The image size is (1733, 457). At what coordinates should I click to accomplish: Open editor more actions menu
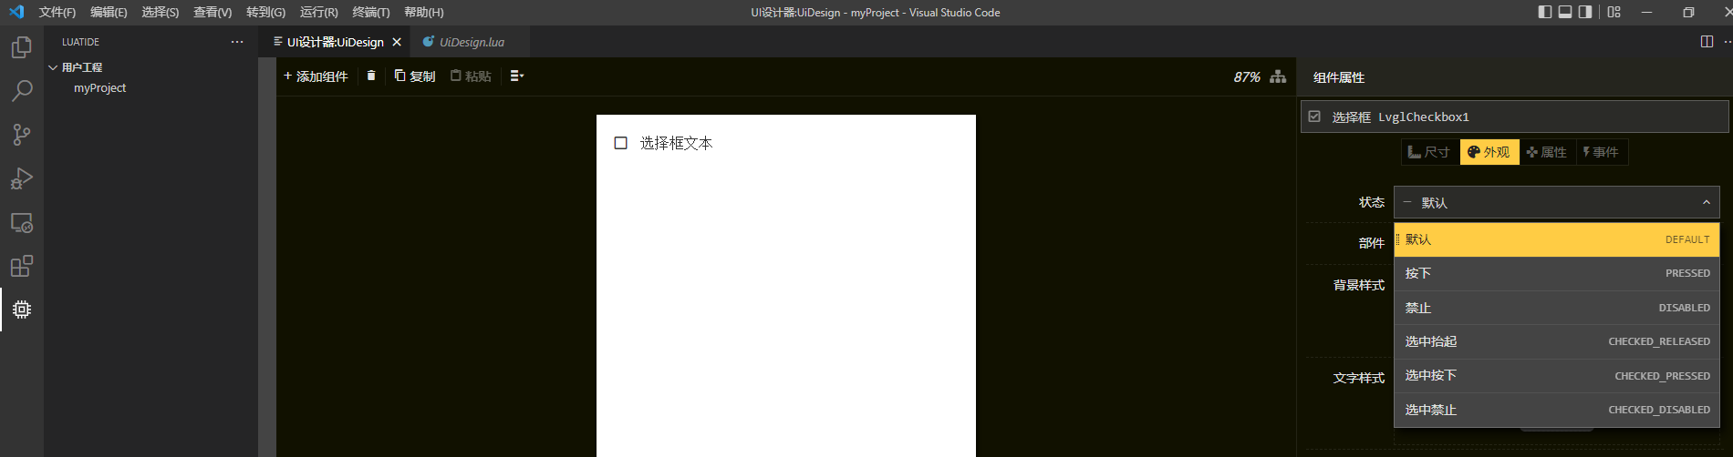click(x=1727, y=42)
